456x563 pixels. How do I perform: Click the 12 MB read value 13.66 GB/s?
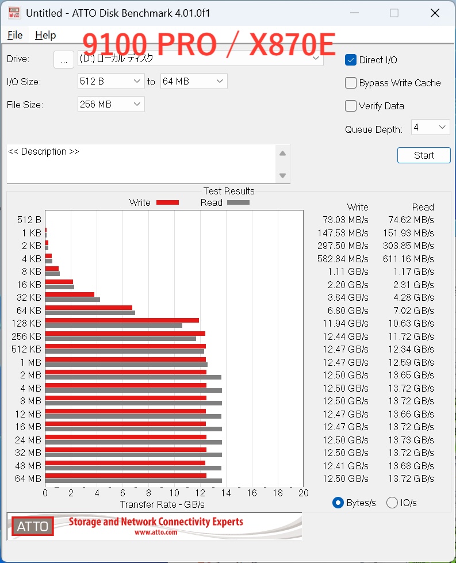[411, 414]
